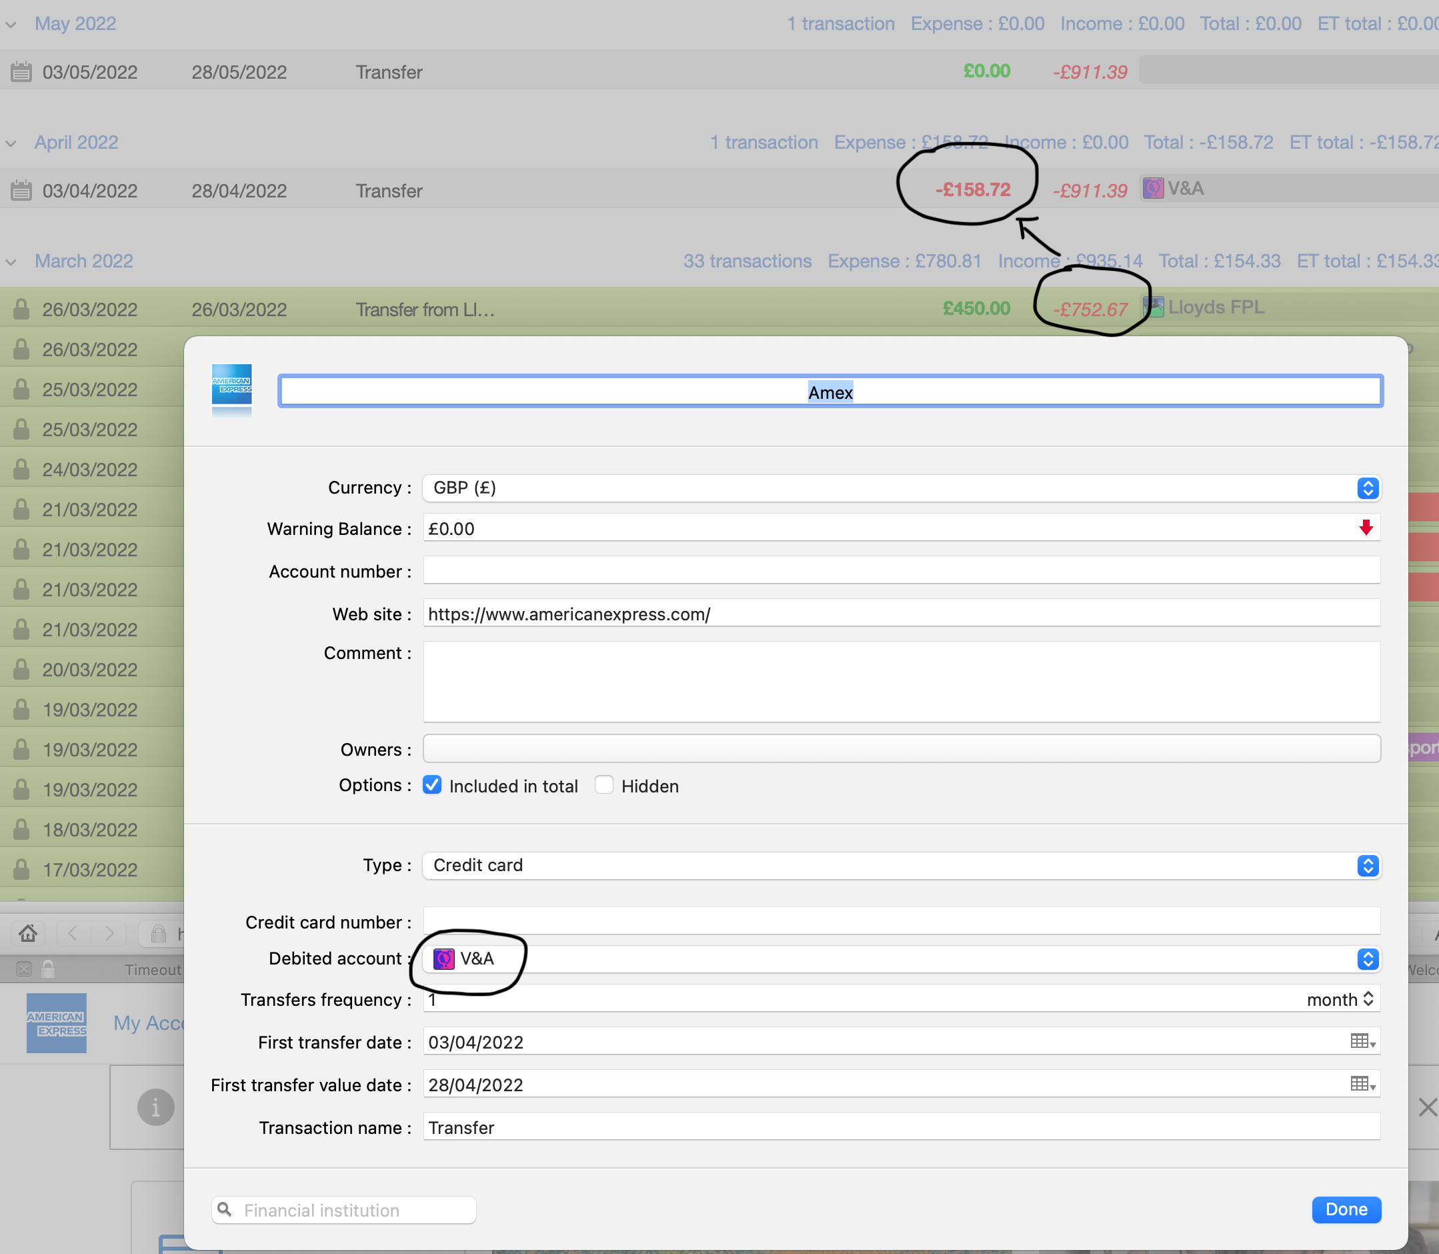Click the My Account link on the webpage
1439x1254 pixels.
(148, 1023)
